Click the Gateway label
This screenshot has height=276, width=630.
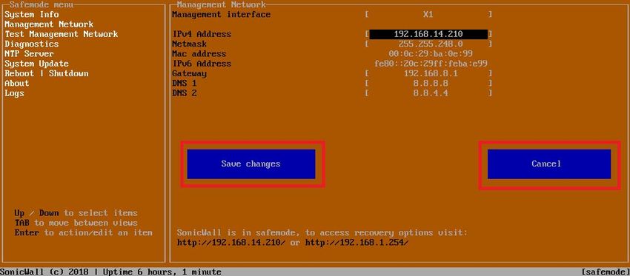click(189, 73)
